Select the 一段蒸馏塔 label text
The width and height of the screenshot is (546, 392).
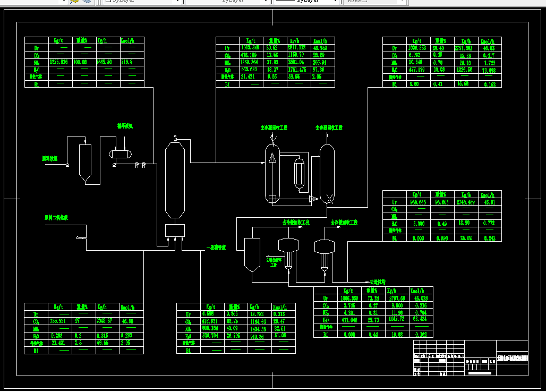216,248
